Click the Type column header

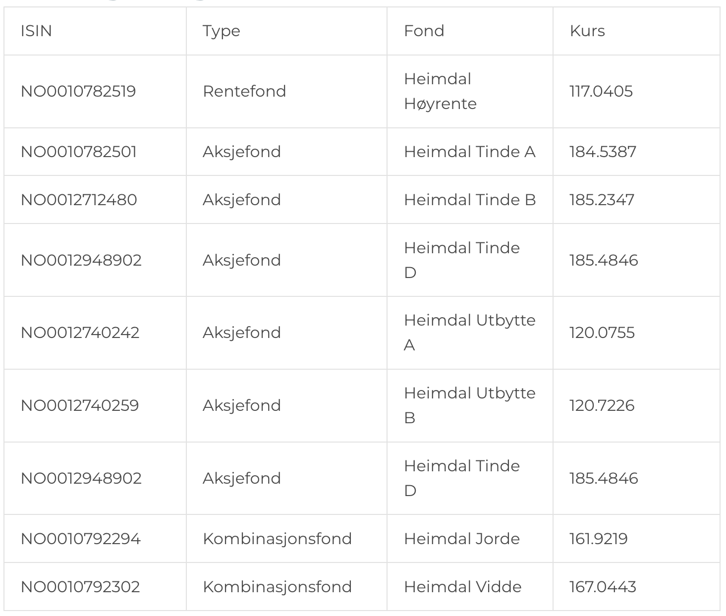tap(222, 32)
